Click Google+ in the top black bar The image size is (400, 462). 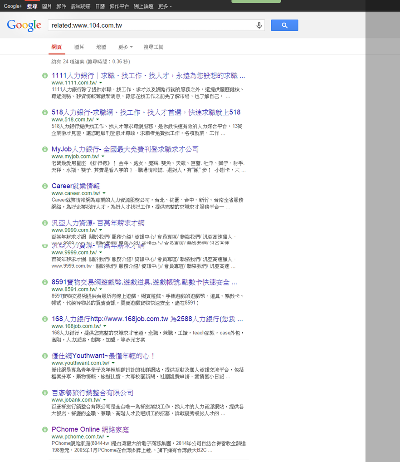point(13,6)
